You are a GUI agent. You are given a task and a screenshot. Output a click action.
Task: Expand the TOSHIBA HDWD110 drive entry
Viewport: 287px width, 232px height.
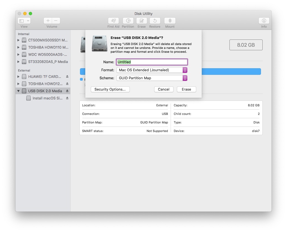pyautogui.click(x=18, y=47)
